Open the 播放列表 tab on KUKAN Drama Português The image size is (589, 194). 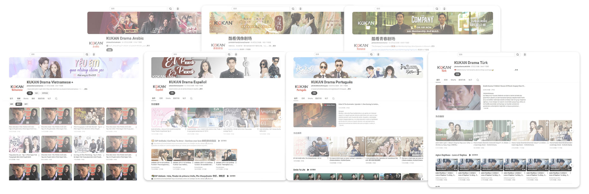[318, 98]
